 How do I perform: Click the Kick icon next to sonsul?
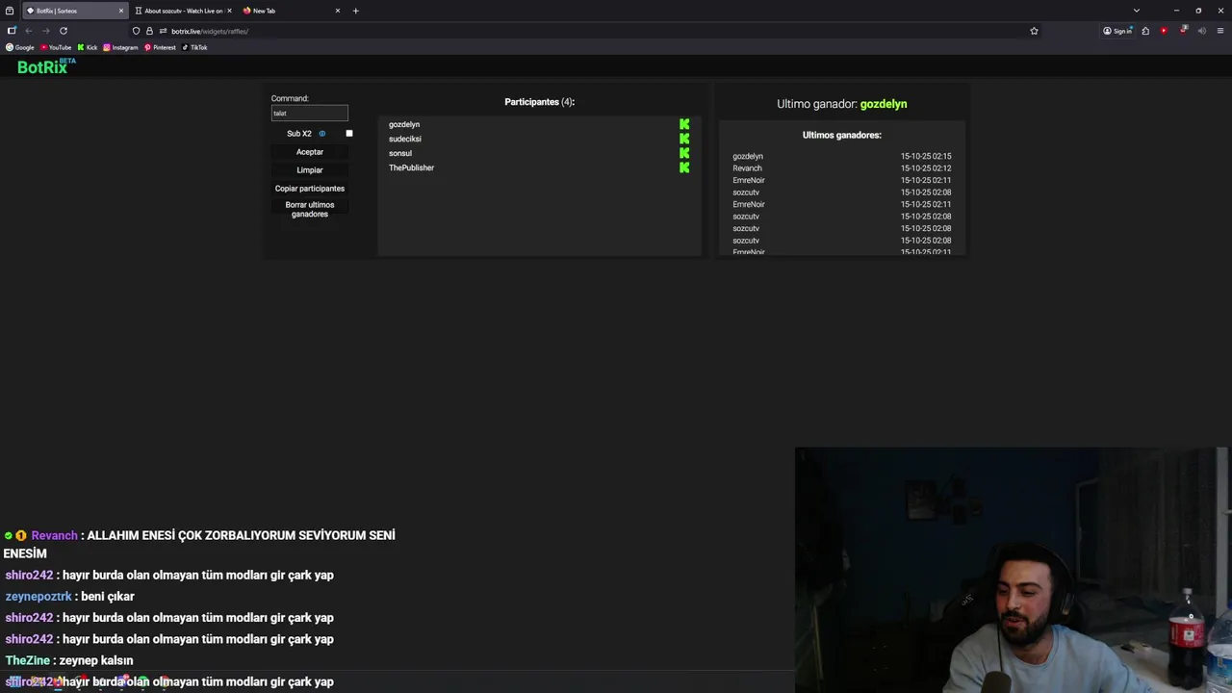coord(684,153)
